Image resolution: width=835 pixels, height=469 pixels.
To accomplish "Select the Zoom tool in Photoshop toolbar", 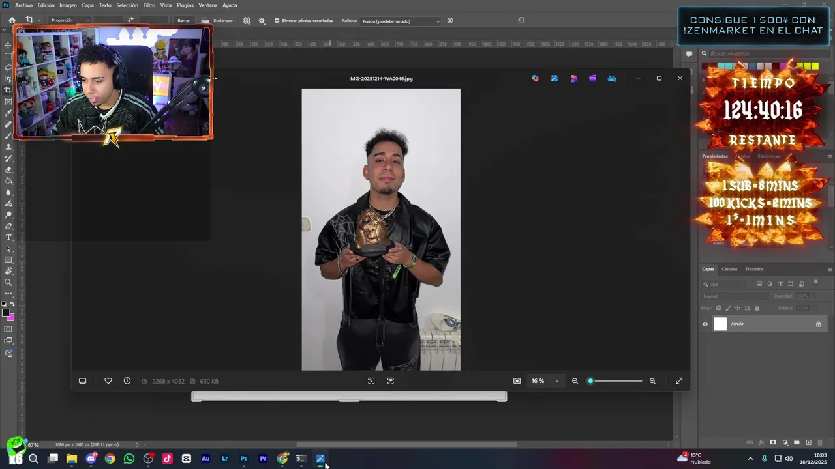I will (x=8, y=282).
